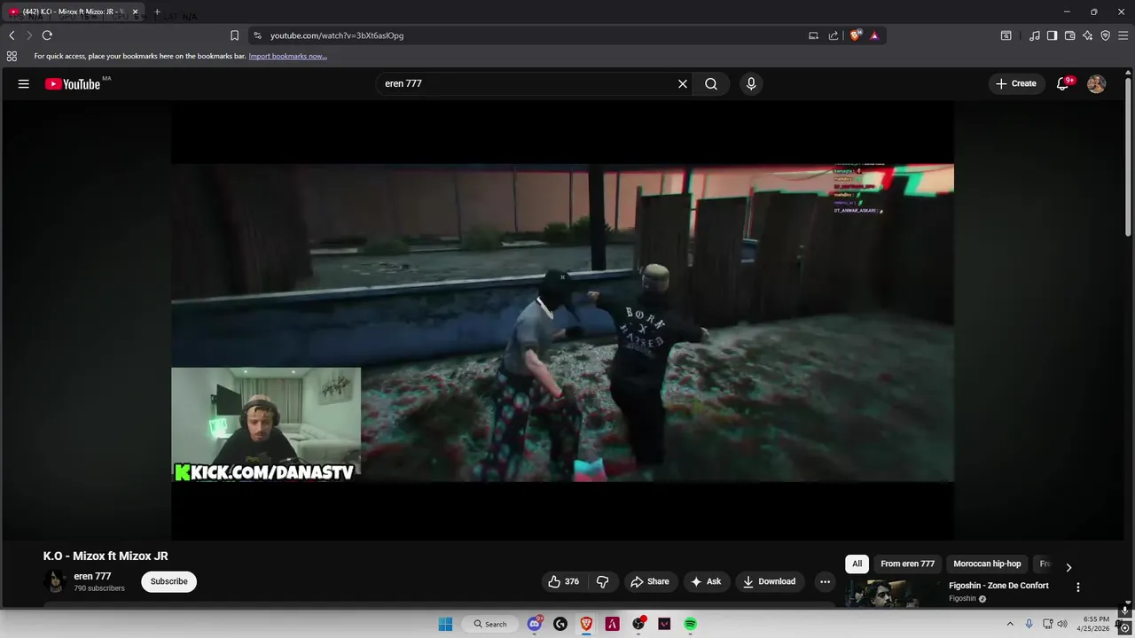Open more actions ellipsis under video
Viewport: 1135px width, 638px height.
pos(825,582)
